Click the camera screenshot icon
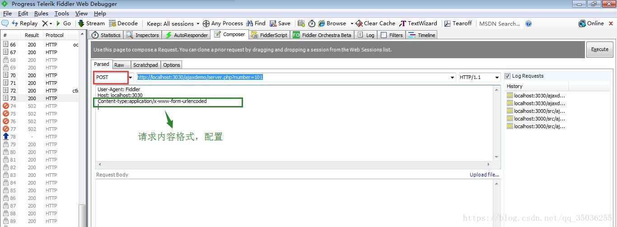The width and height of the screenshot is (617, 227). click(301, 23)
